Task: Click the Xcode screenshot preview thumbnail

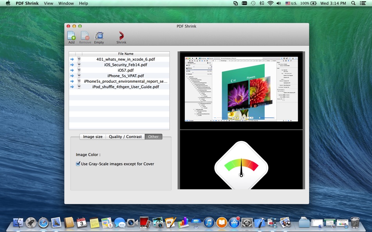Action: tap(241, 89)
